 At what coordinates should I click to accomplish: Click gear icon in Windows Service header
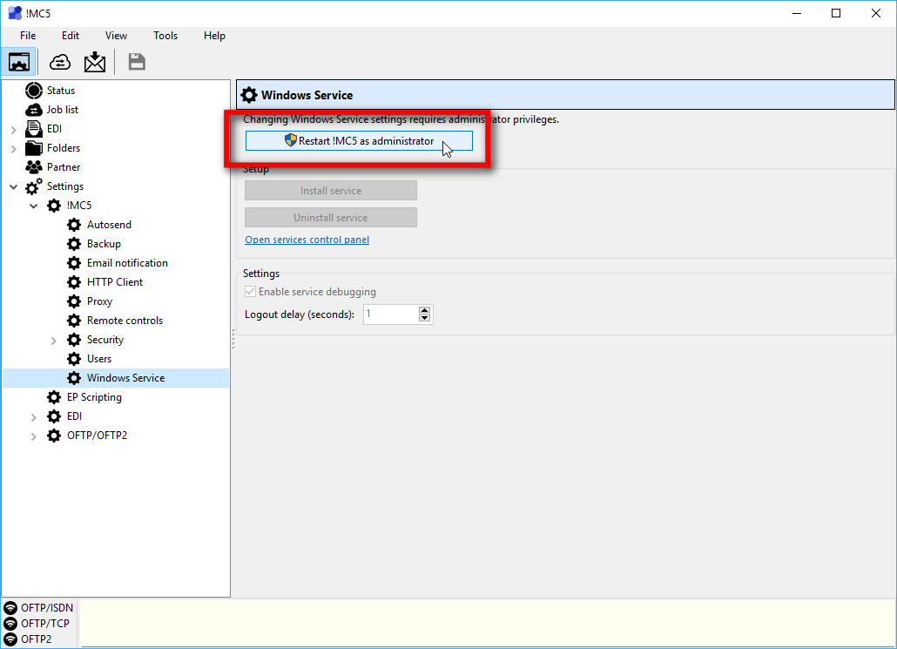click(249, 95)
